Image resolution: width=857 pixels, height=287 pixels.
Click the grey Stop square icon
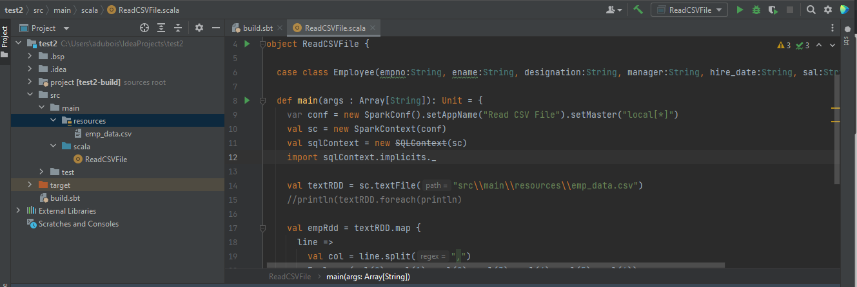(x=790, y=10)
